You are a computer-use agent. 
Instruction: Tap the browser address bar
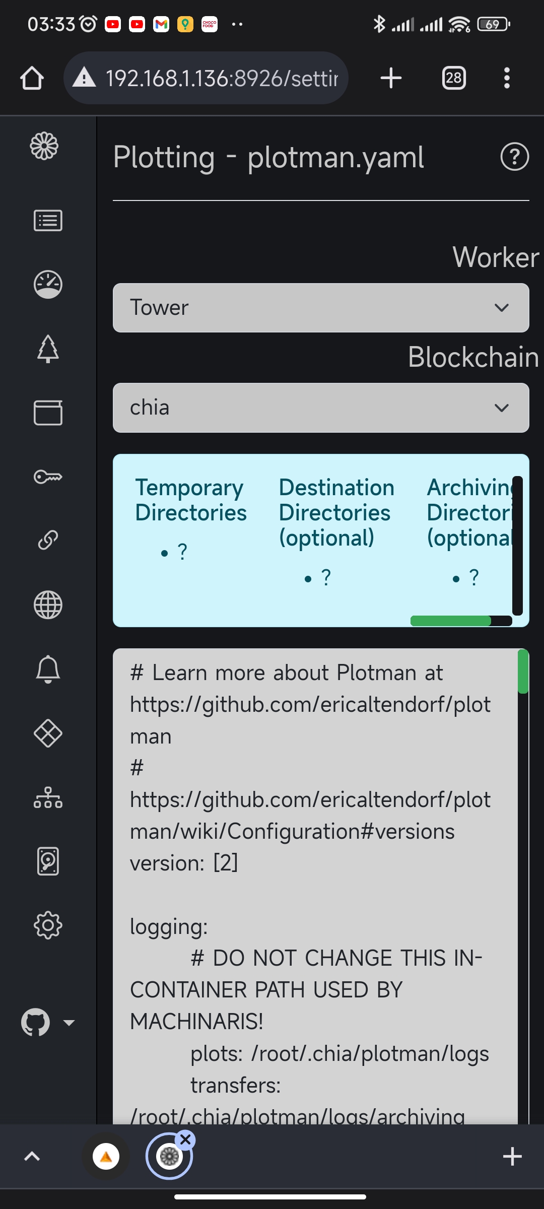(x=206, y=78)
